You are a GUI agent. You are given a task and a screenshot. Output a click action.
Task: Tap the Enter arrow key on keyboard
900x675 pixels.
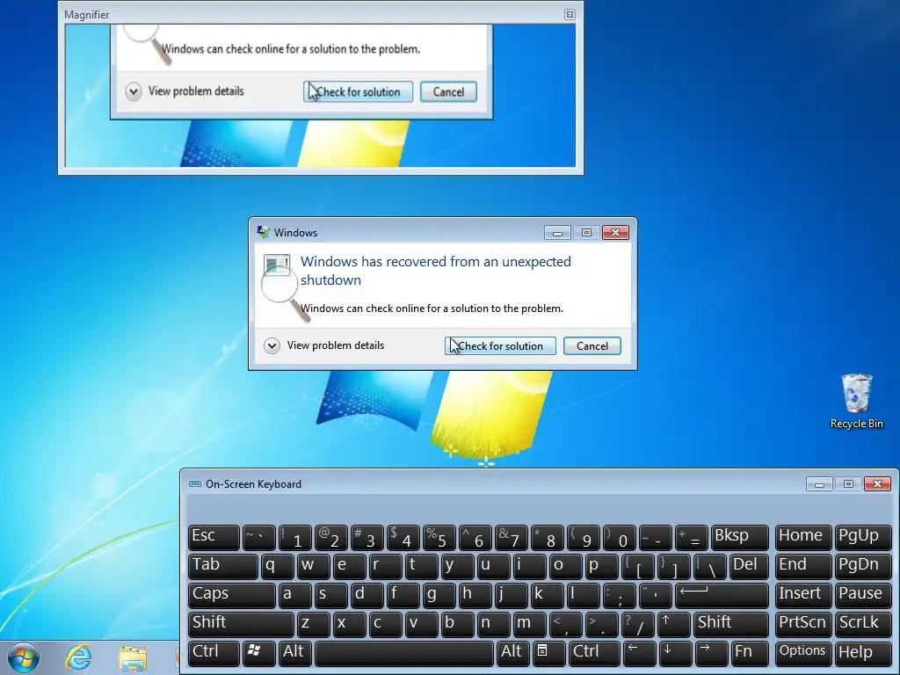pyautogui.click(x=722, y=595)
